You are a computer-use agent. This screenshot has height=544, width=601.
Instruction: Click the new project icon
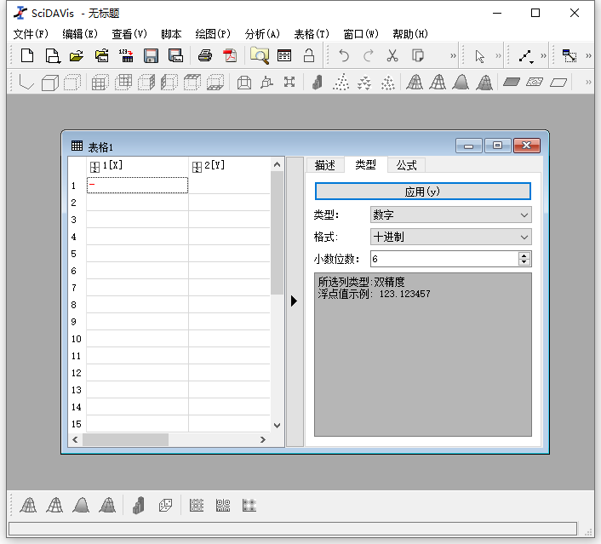tap(27, 56)
